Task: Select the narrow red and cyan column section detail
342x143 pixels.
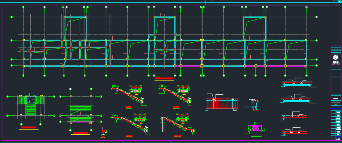Action: click(254, 105)
